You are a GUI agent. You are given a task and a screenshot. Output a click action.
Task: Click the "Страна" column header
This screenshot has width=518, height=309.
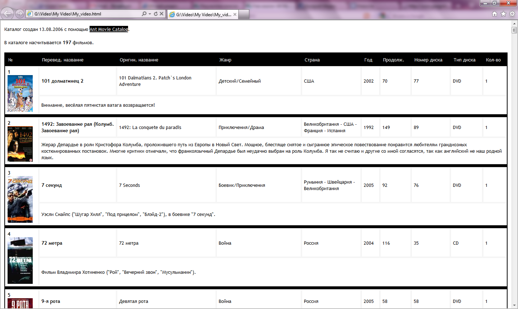[x=312, y=60]
